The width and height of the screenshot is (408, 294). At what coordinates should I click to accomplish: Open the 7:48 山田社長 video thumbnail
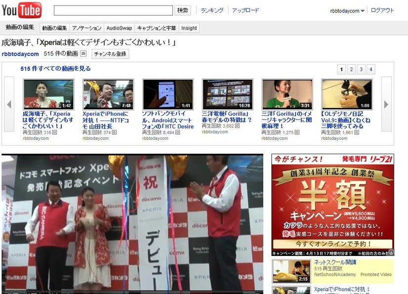(x=108, y=94)
